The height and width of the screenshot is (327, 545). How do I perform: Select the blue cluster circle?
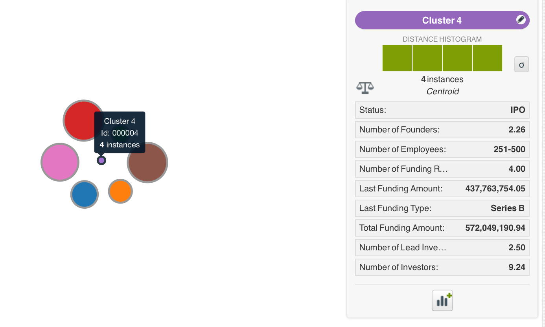click(85, 194)
